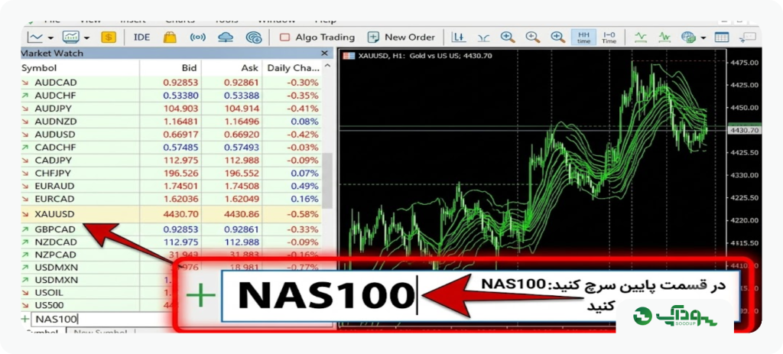Click the New Order button

(401, 37)
